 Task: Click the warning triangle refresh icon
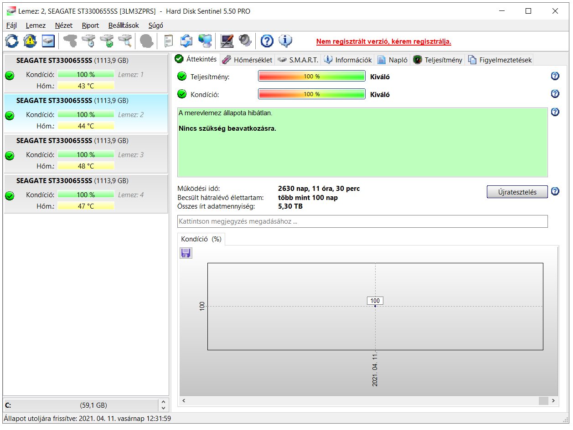(30, 41)
